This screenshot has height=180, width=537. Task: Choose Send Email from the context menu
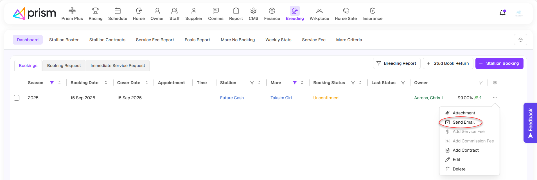coord(463,122)
